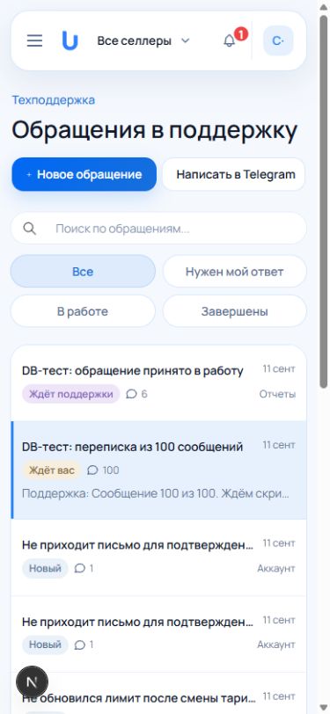Click the 'Обращения в поддержку' page heading

click(155, 130)
